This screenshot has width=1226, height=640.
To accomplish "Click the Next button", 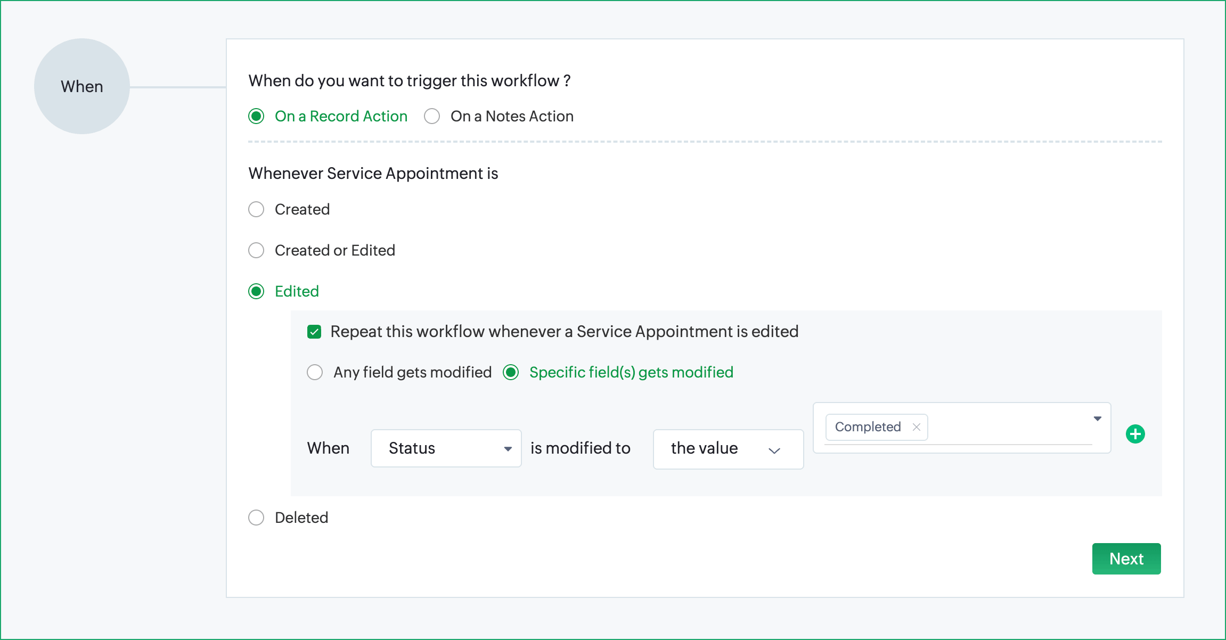I will 1126,559.
